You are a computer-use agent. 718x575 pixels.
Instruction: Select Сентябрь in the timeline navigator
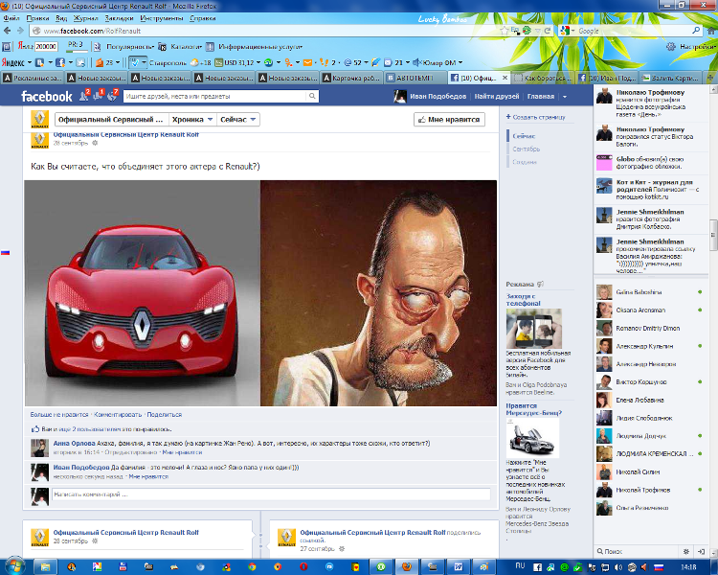pyautogui.click(x=527, y=149)
